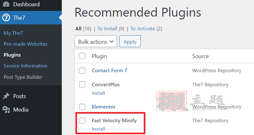This screenshot has height=135, width=254.
Task: Install the Fast Velocity Minify plugin
Action: tap(98, 129)
